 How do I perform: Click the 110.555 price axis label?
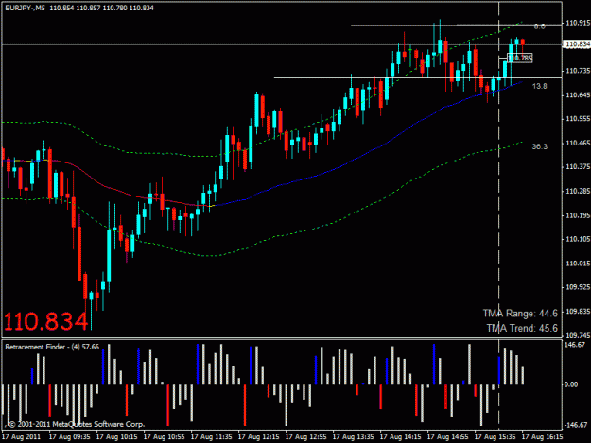578,119
